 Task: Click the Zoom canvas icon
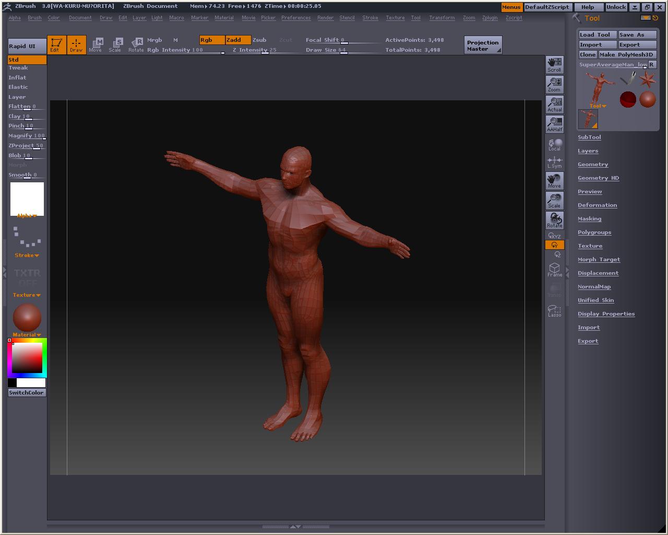[554, 85]
